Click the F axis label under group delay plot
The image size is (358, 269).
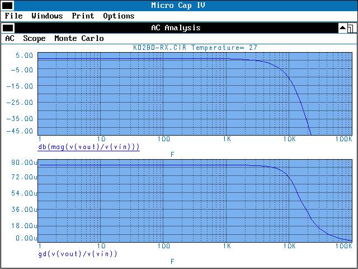(x=172, y=262)
